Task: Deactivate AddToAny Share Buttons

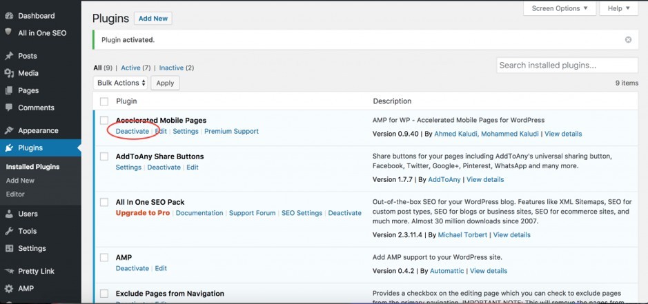Action: [164, 168]
